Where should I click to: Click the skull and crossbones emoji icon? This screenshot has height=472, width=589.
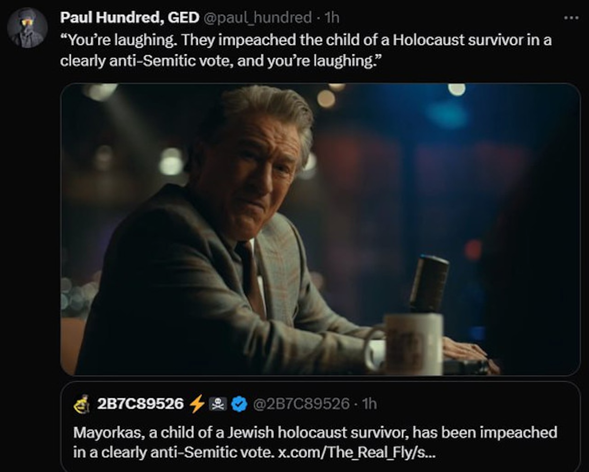(219, 404)
